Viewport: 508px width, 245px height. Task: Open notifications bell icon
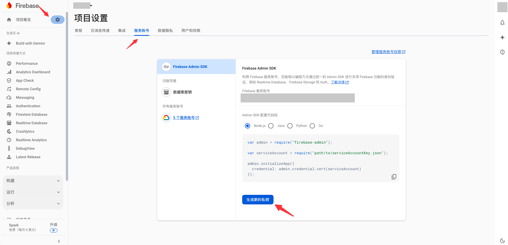[502, 23]
